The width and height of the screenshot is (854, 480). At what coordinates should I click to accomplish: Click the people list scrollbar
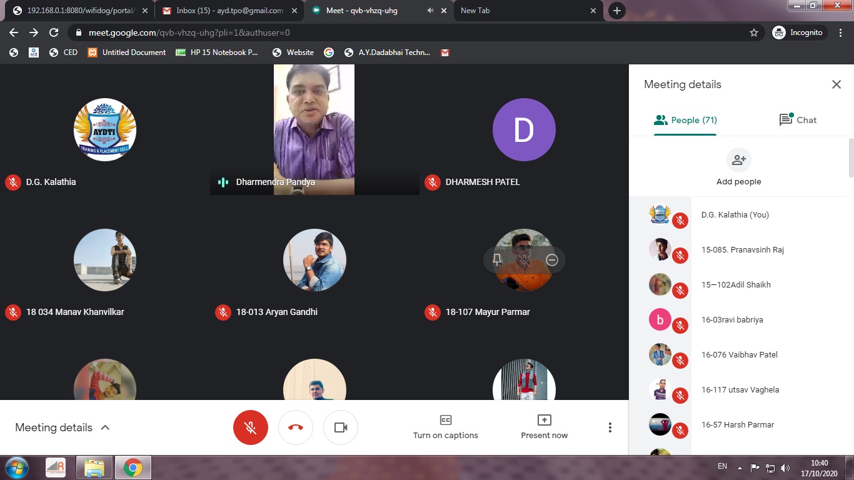(x=851, y=157)
